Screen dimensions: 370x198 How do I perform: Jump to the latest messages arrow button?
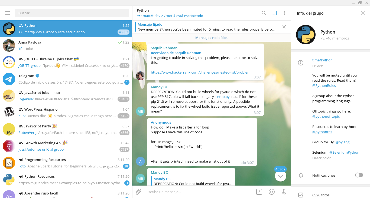[281, 176]
